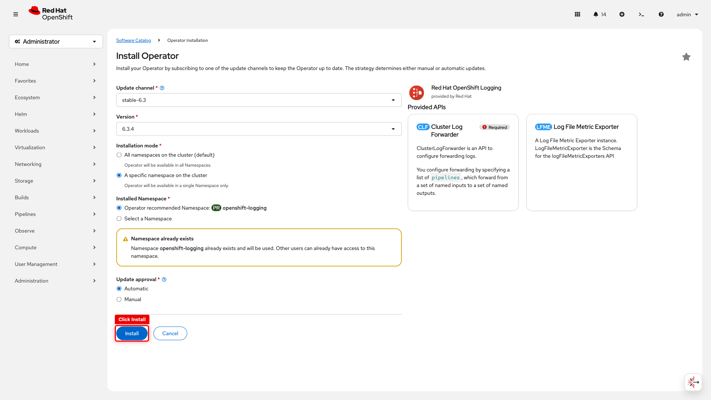Set Update approval to Manual
The height and width of the screenshot is (400, 711).
119,299
